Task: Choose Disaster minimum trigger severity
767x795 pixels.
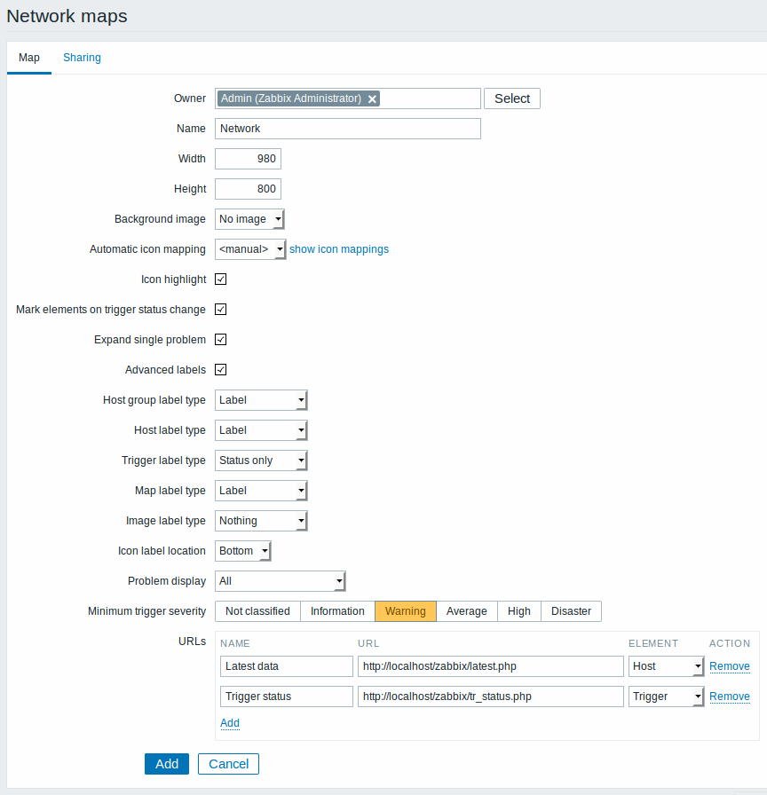Action: click(571, 611)
